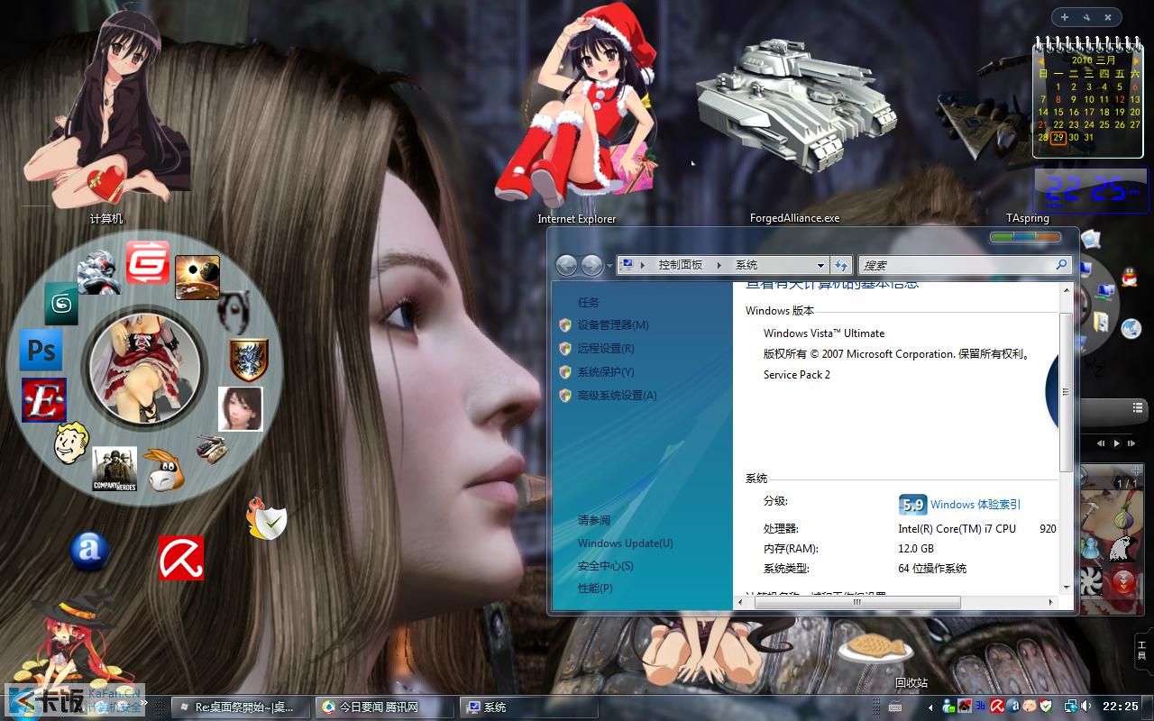Open the network computers icon in right dock

1104,291
